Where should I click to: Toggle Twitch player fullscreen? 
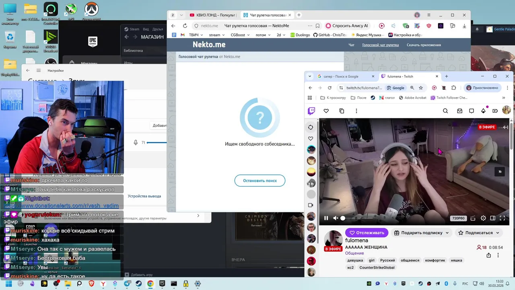tap(503, 218)
